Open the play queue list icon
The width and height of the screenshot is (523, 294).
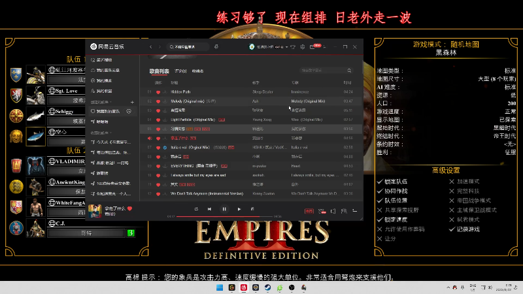355,211
